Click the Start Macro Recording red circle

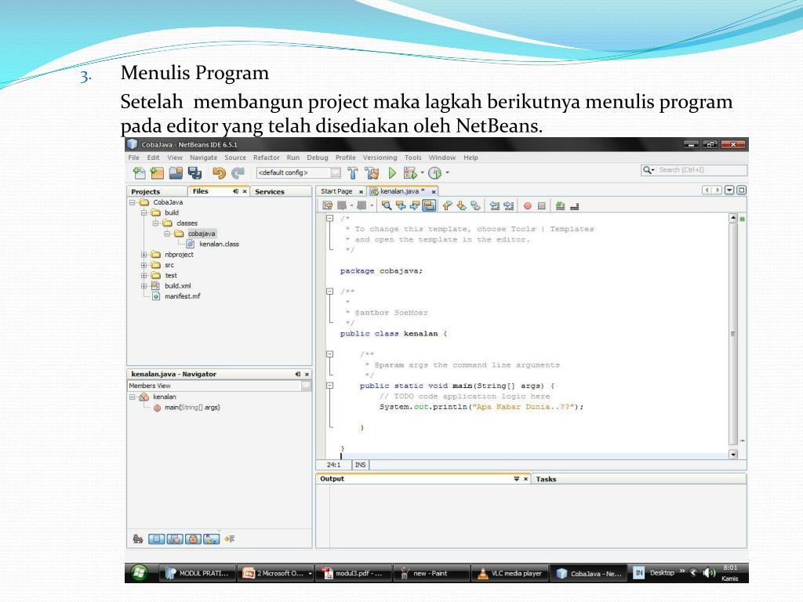coord(528,206)
